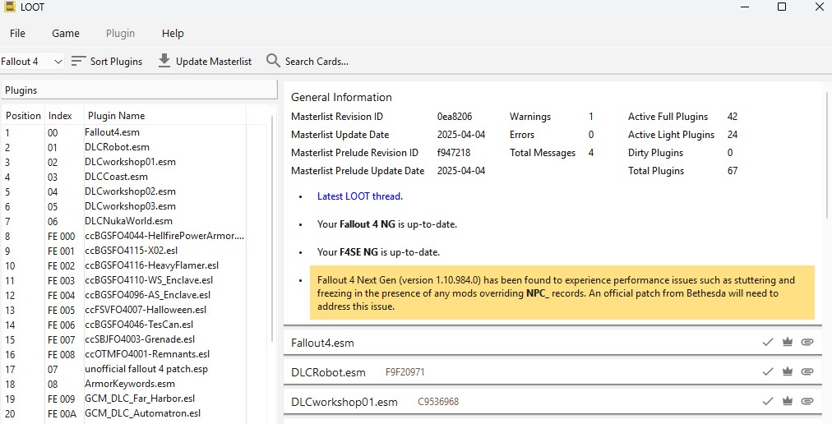
Task: Select ccBGSFO4115-X02.esl plugin row
Action: tap(124, 251)
